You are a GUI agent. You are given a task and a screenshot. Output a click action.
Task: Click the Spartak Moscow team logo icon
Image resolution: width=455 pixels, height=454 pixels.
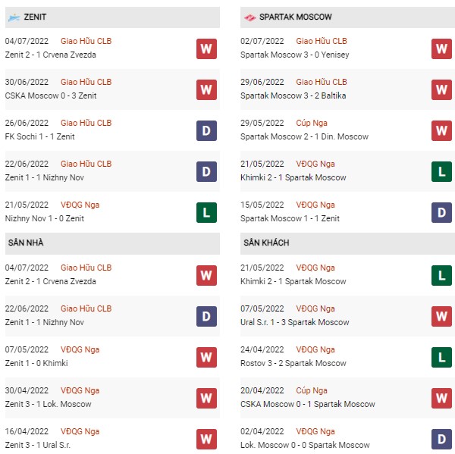click(249, 17)
